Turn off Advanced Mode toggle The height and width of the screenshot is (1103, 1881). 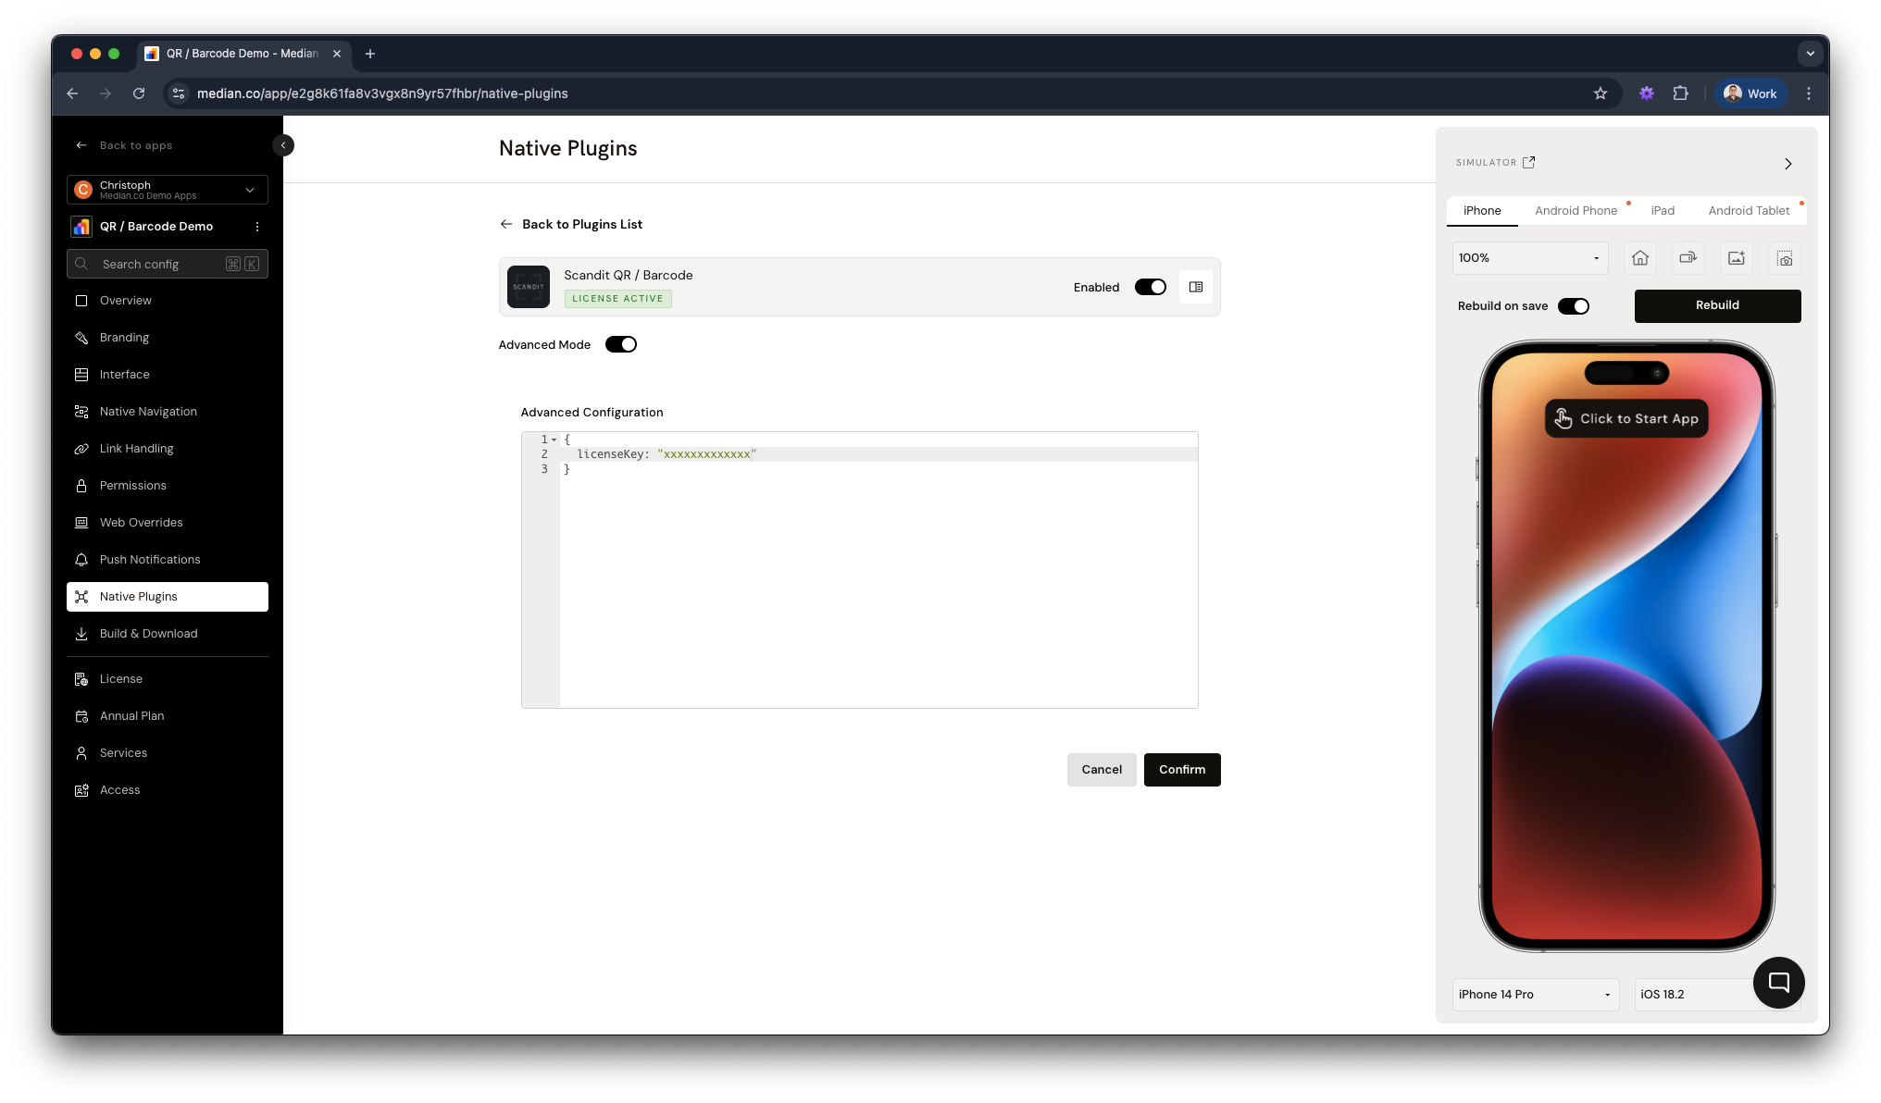[x=621, y=344]
